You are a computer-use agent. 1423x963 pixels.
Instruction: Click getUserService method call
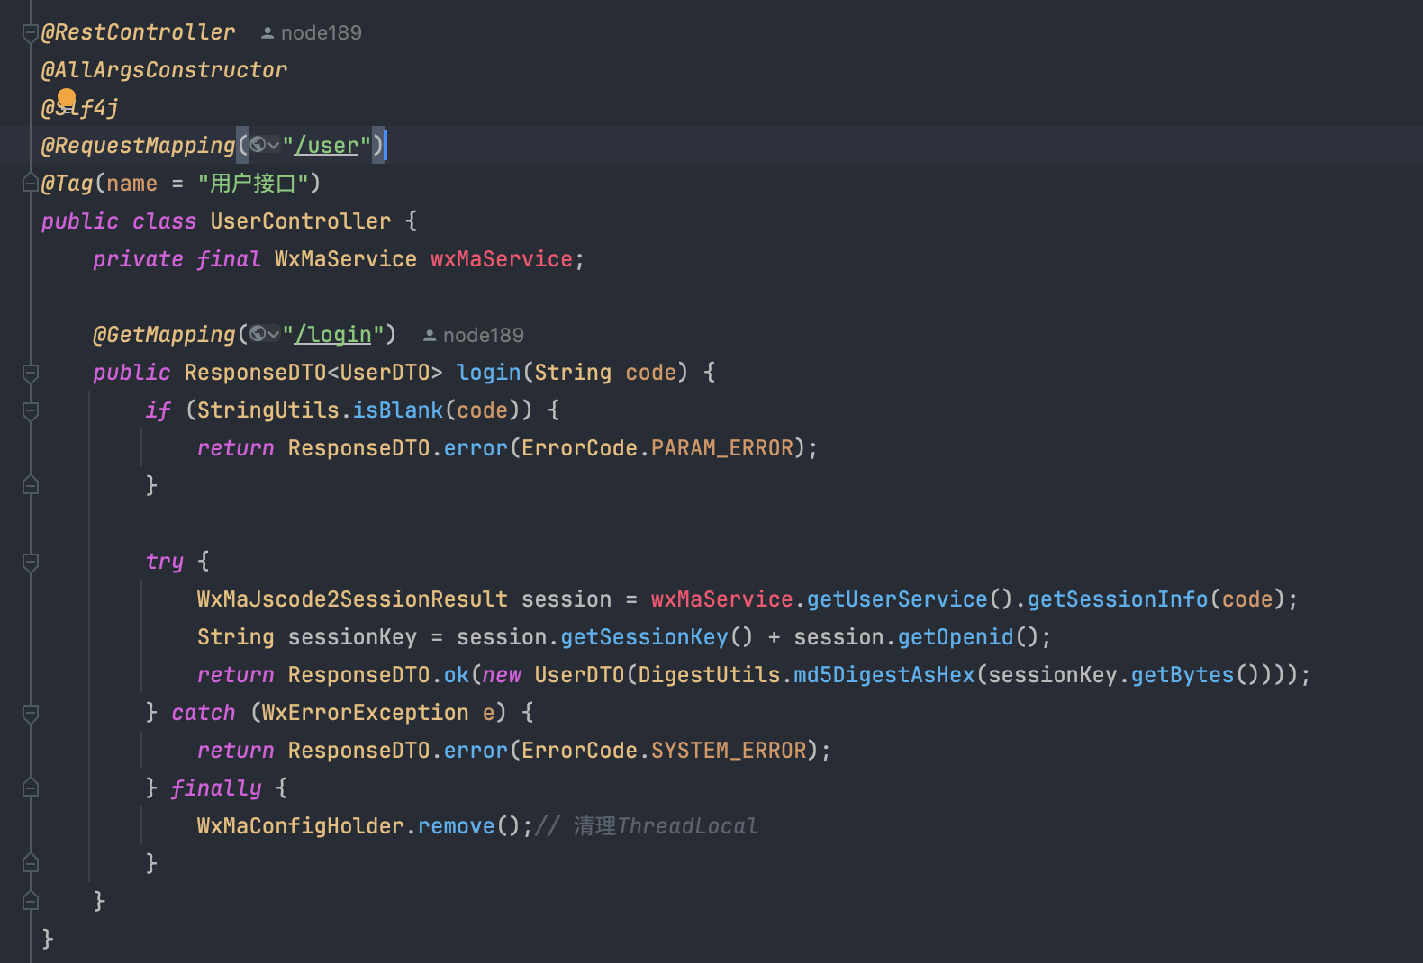point(897,599)
